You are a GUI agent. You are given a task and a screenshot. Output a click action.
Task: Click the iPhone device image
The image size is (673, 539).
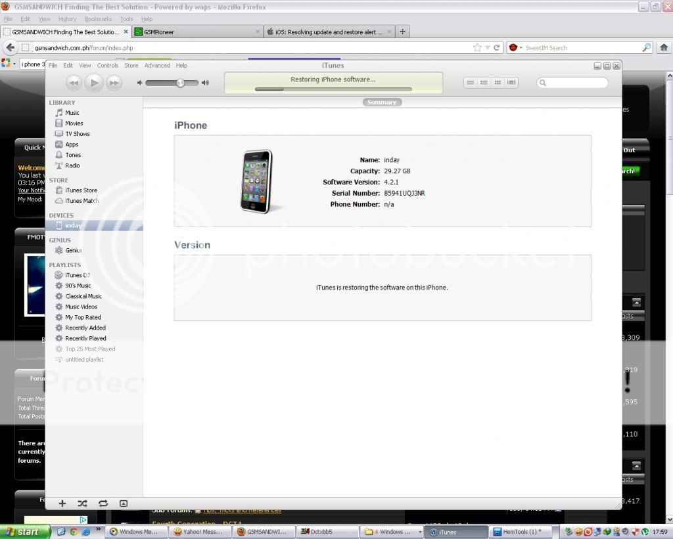click(257, 181)
